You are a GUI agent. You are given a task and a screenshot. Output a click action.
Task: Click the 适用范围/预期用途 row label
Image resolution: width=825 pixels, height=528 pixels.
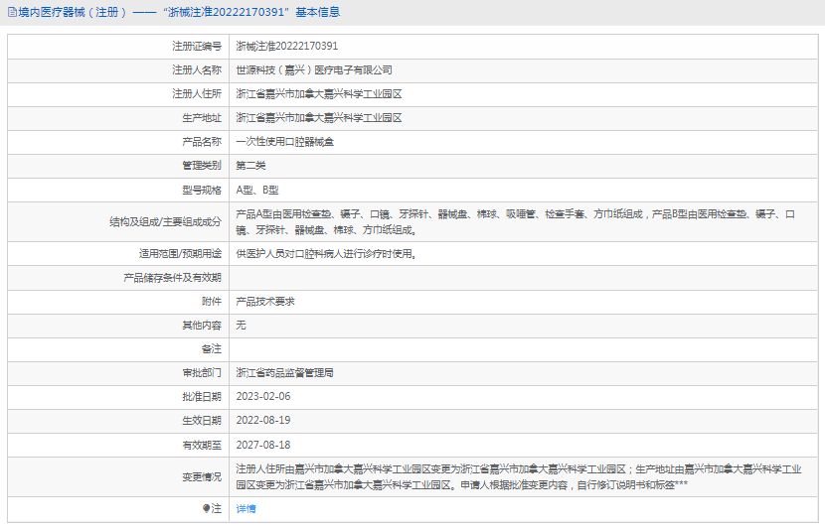(180, 254)
